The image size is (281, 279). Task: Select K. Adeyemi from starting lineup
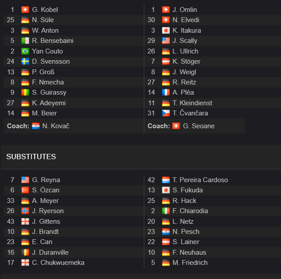click(49, 103)
